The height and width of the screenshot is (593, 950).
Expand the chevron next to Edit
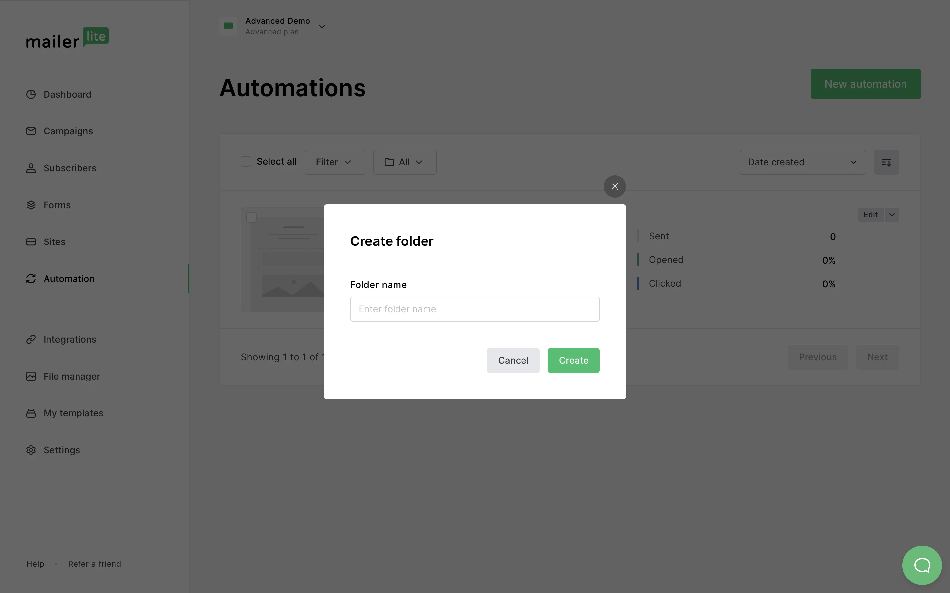(x=892, y=214)
